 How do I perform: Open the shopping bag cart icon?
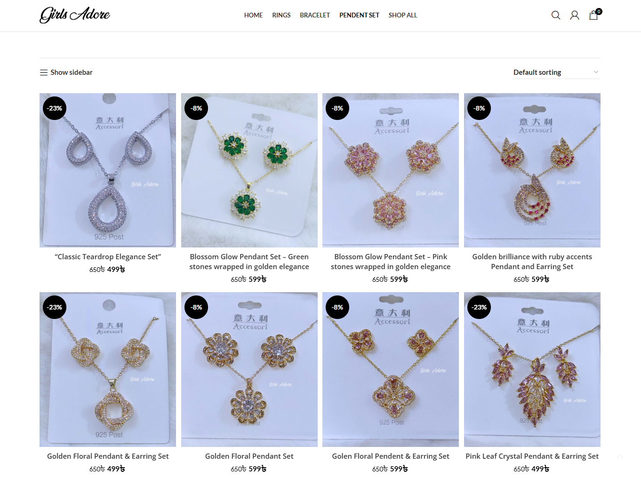[594, 15]
